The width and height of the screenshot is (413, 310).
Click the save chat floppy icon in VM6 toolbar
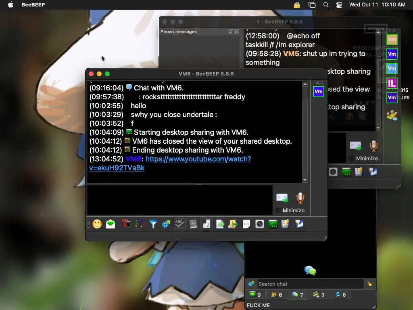point(286,224)
